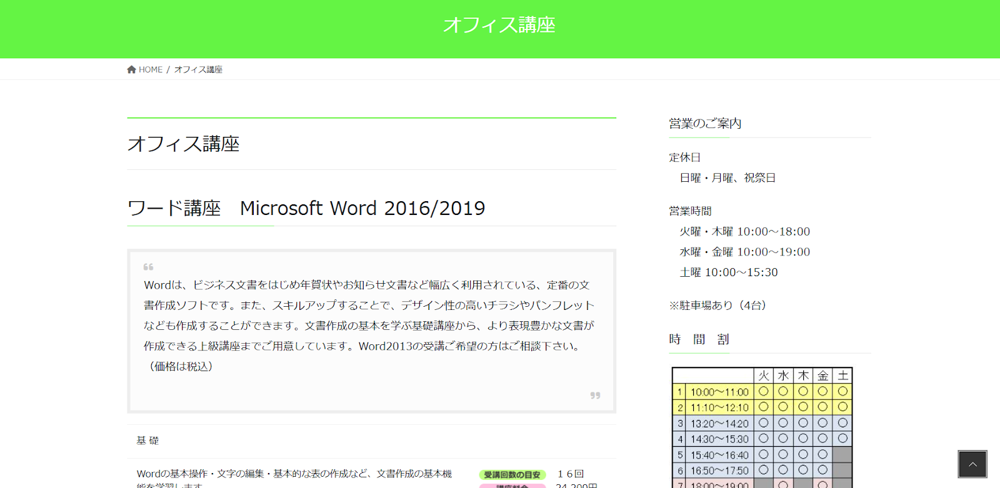
Task: Click the 16:50～17:50 timetable row
Action: coord(762,470)
